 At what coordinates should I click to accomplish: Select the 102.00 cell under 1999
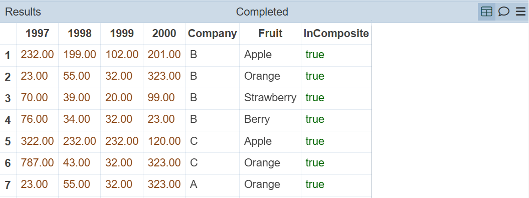[x=122, y=55]
